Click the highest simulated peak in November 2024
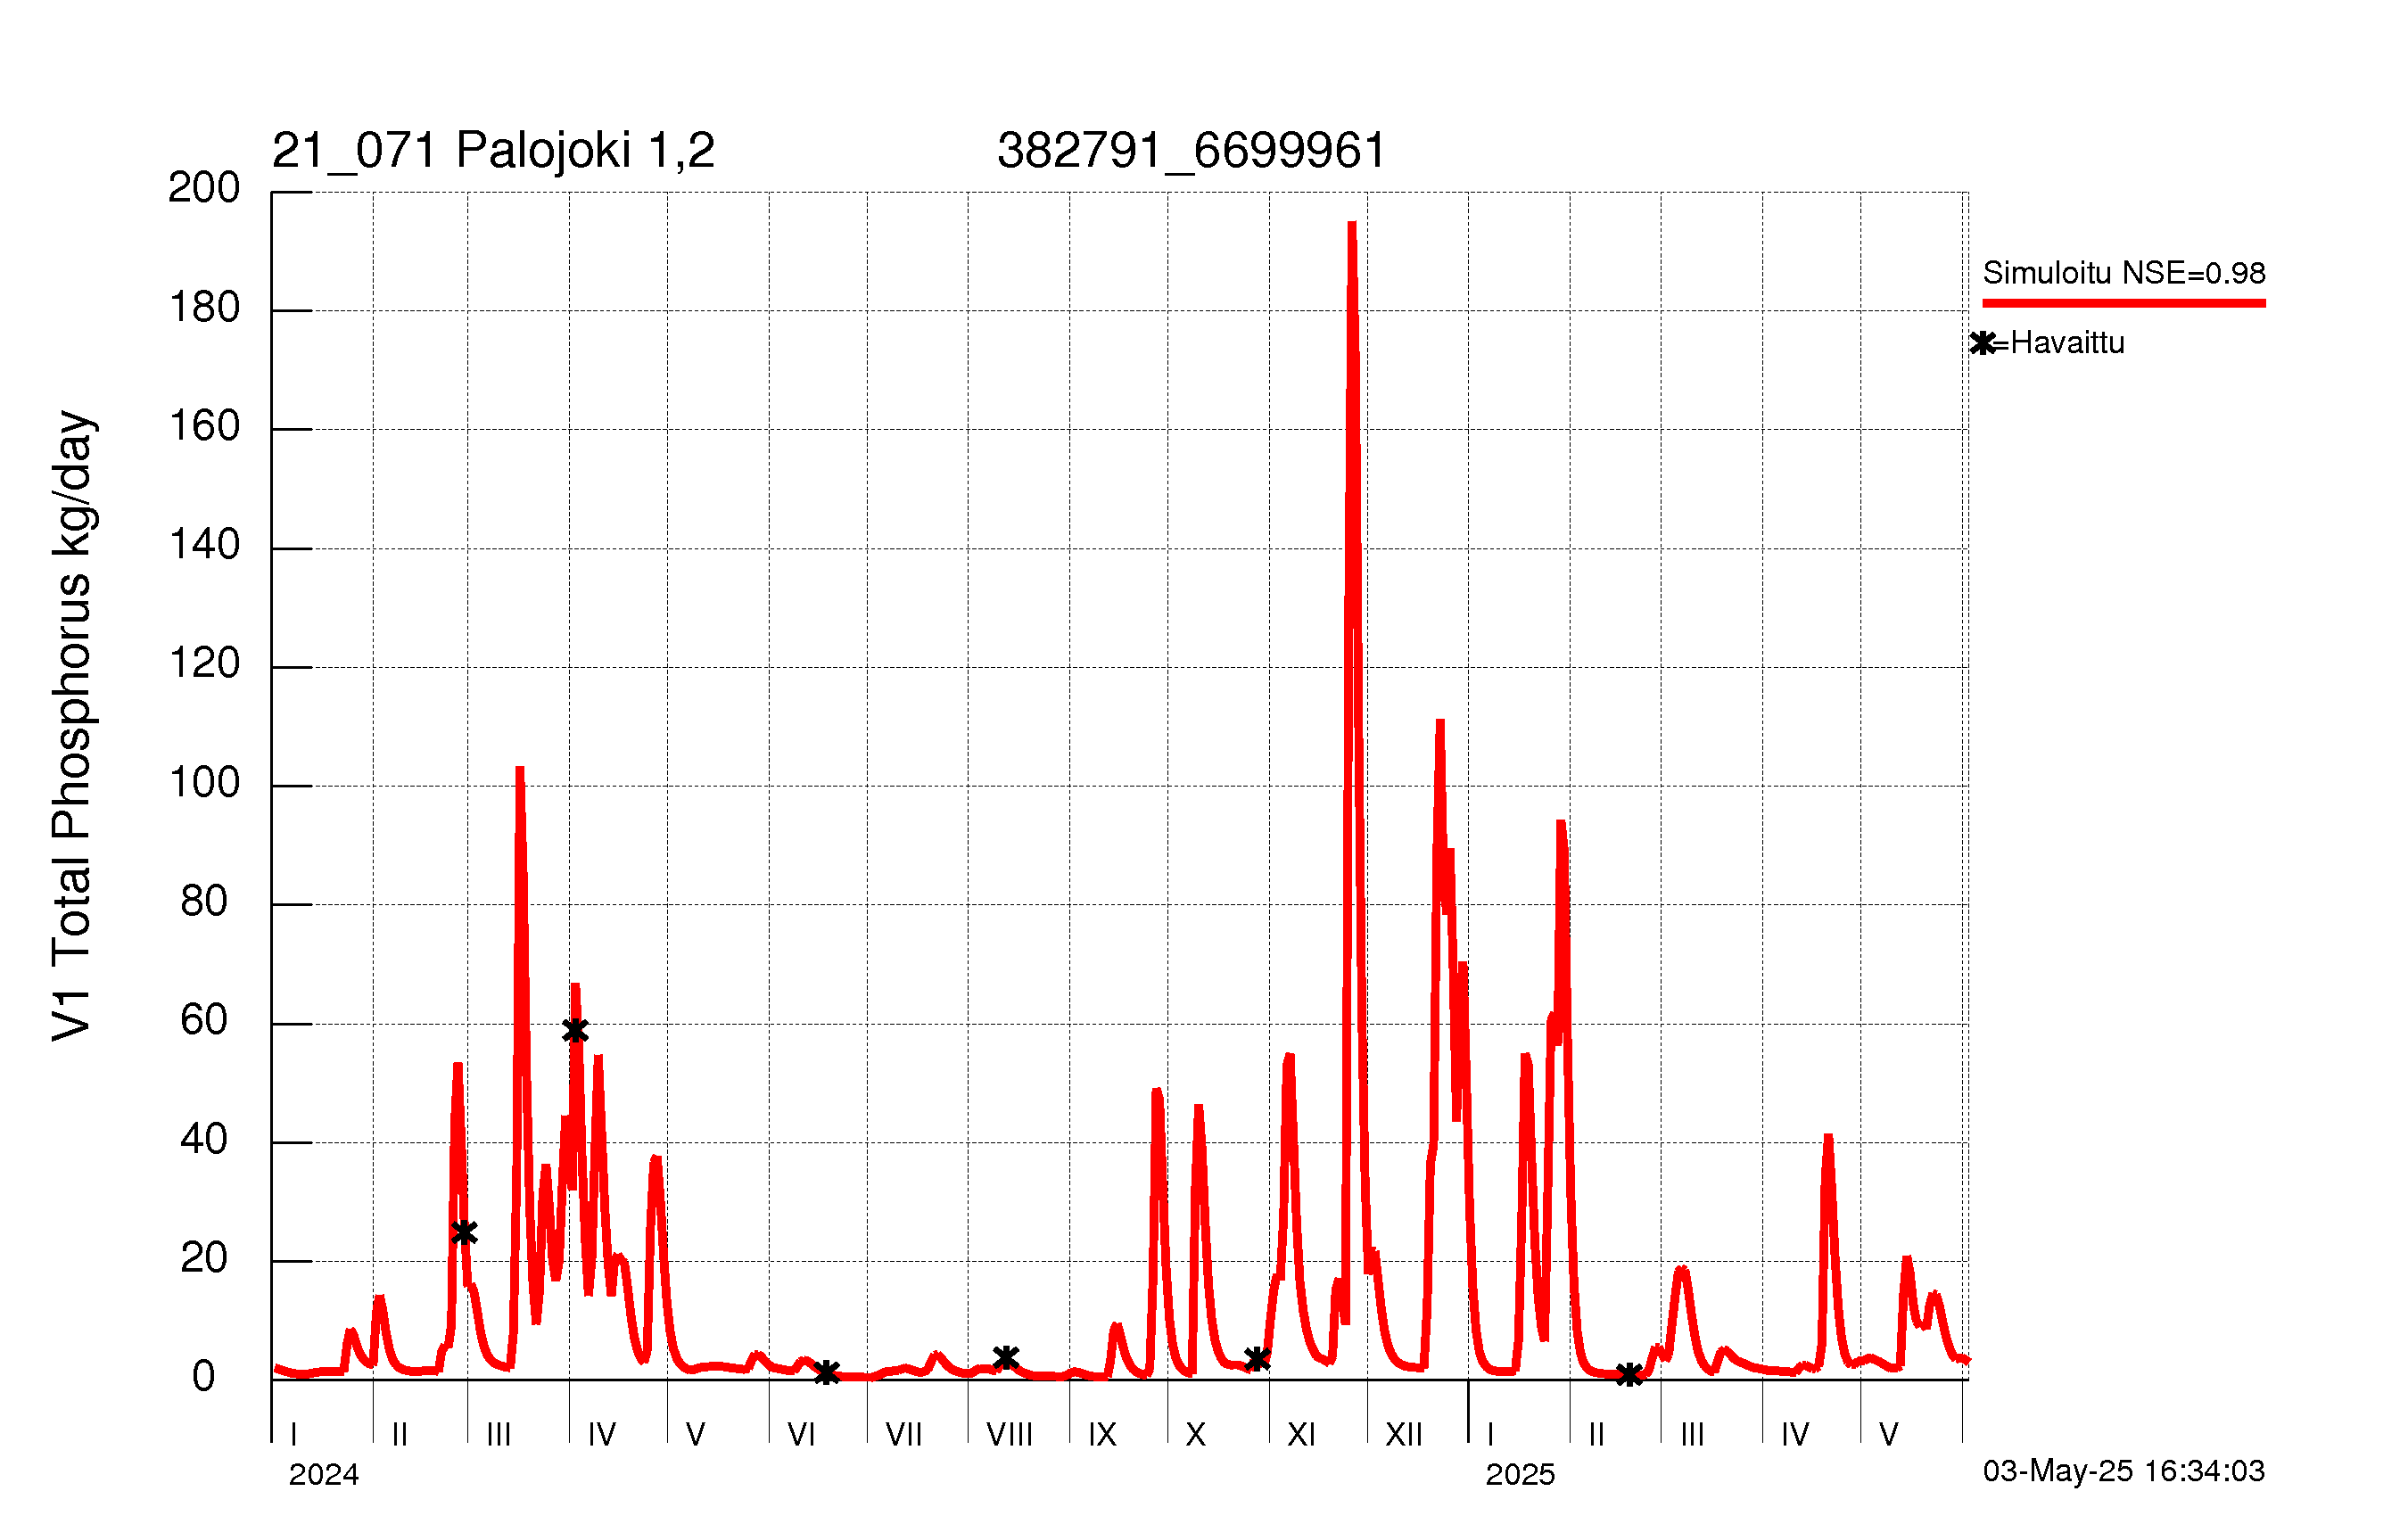 (1352, 224)
